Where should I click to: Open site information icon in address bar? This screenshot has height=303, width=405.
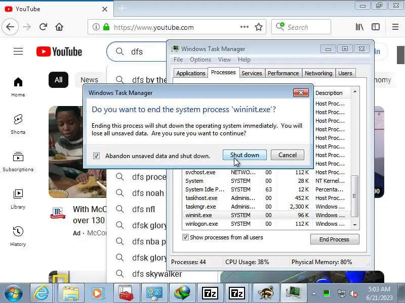pos(96,27)
